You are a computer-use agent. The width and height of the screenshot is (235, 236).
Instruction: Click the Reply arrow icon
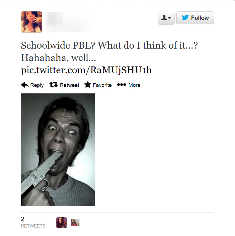coord(25,85)
